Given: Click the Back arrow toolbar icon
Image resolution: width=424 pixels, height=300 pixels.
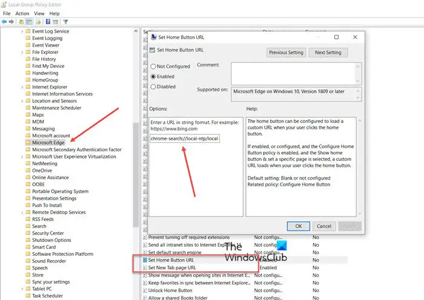Looking at the screenshot, I should pos(4,22).
